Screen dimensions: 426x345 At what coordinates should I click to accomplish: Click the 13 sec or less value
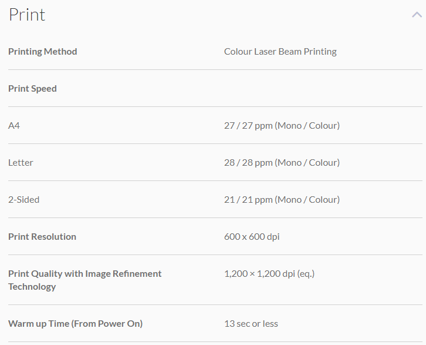tap(251, 323)
